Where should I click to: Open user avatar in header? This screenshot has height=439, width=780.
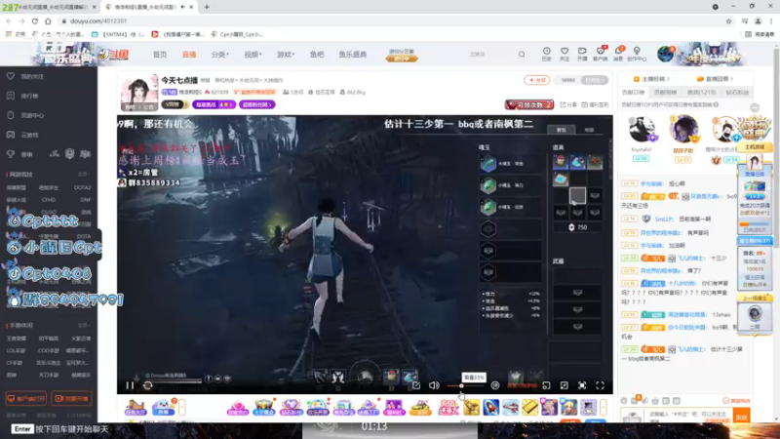pos(665,54)
